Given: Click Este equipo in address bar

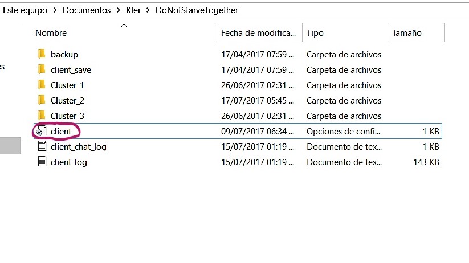Looking at the screenshot, I should click(25, 10).
